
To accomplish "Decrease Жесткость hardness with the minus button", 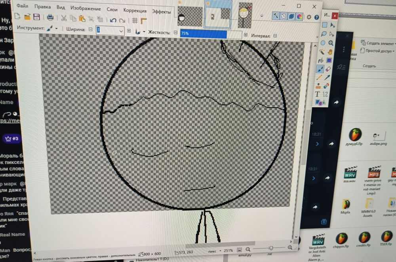I will 175,32.
